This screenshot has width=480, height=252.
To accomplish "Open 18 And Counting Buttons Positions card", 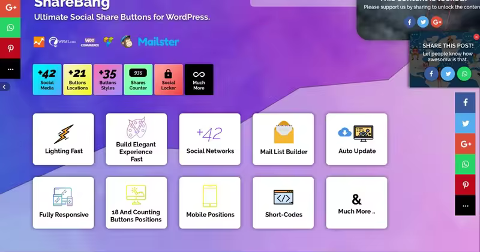I will point(136,203).
